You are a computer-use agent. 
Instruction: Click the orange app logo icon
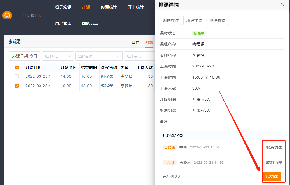tap(7, 15)
